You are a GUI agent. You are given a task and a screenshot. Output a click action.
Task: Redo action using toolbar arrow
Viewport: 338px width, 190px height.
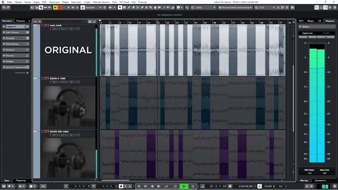coord(8,7)
